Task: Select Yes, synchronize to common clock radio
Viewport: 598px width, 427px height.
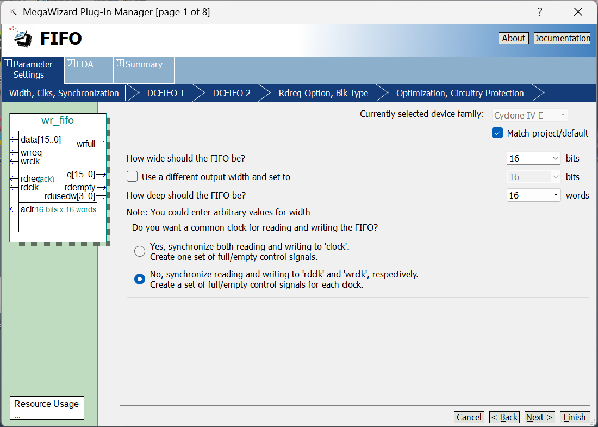Action: click(140, 251)
